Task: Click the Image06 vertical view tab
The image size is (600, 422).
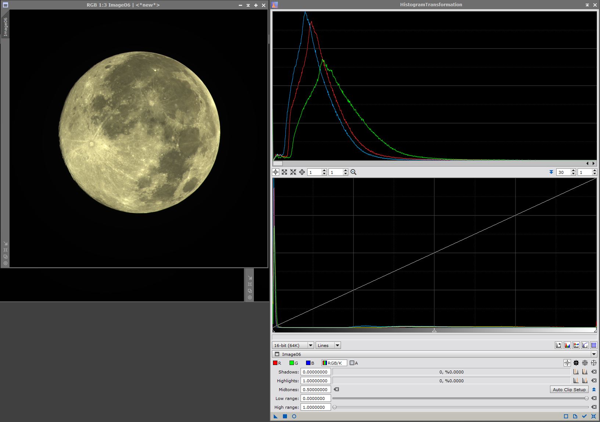Action: 5,27
